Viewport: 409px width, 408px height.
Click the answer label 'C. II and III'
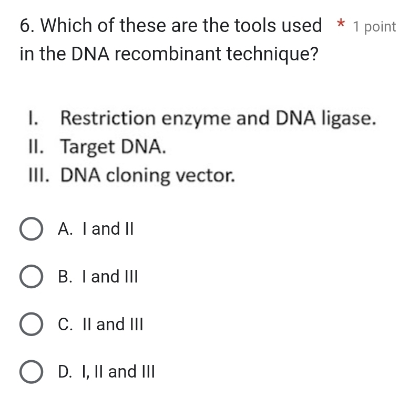pyautogui.click(x=101, y=324)
